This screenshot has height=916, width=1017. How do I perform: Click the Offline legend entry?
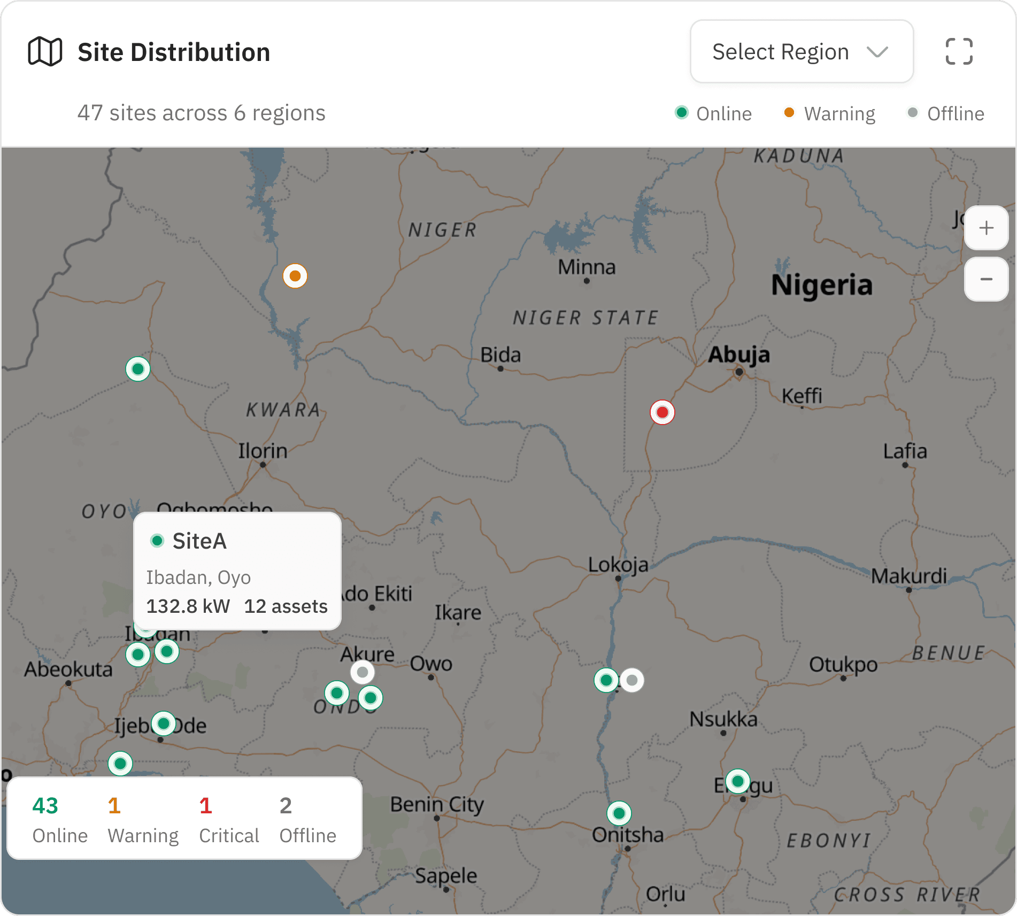tap(946, 113)
